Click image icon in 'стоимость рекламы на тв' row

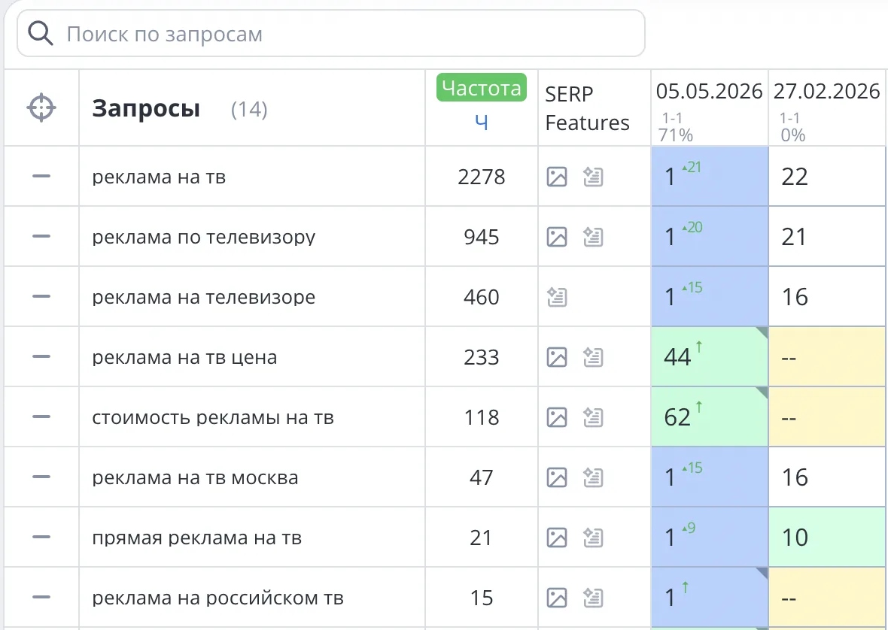point(557,417)
